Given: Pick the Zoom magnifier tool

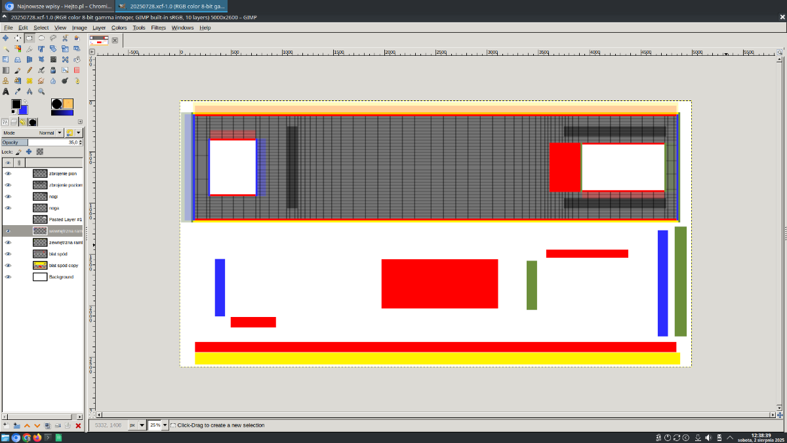Looking at the screenshot, I should (41, 91).
